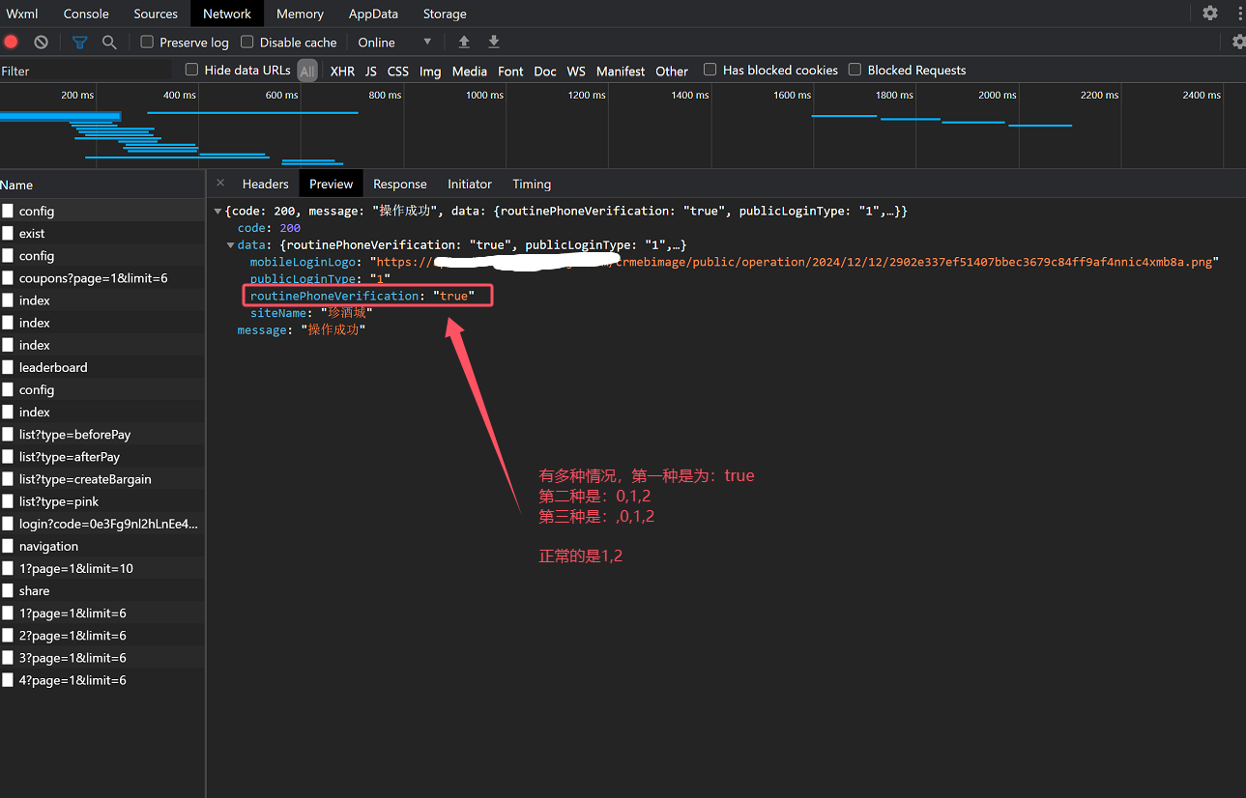Filter requests by Img
The width and height of the screenshot is (1246, 798).
tap(430, 71)
